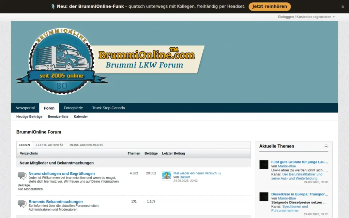
Task: Click the BrummiOnline.com banner title
Action: [x=147, y=54]
